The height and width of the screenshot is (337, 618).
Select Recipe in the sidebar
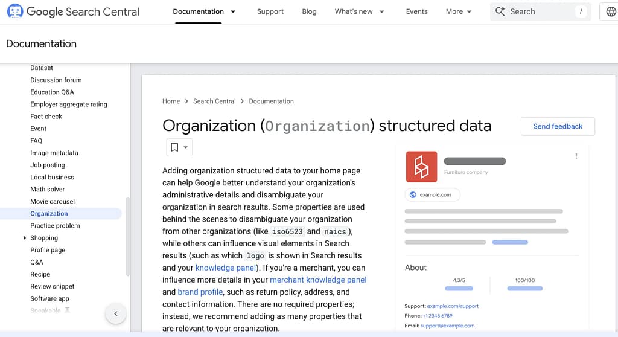pos(40,274)
